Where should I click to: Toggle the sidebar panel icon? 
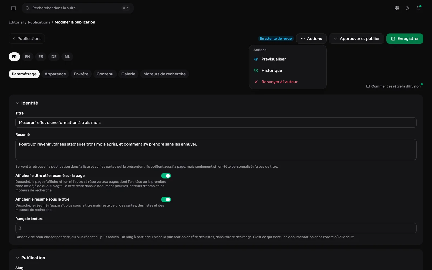pyautogui.click(x=13, y=8)
